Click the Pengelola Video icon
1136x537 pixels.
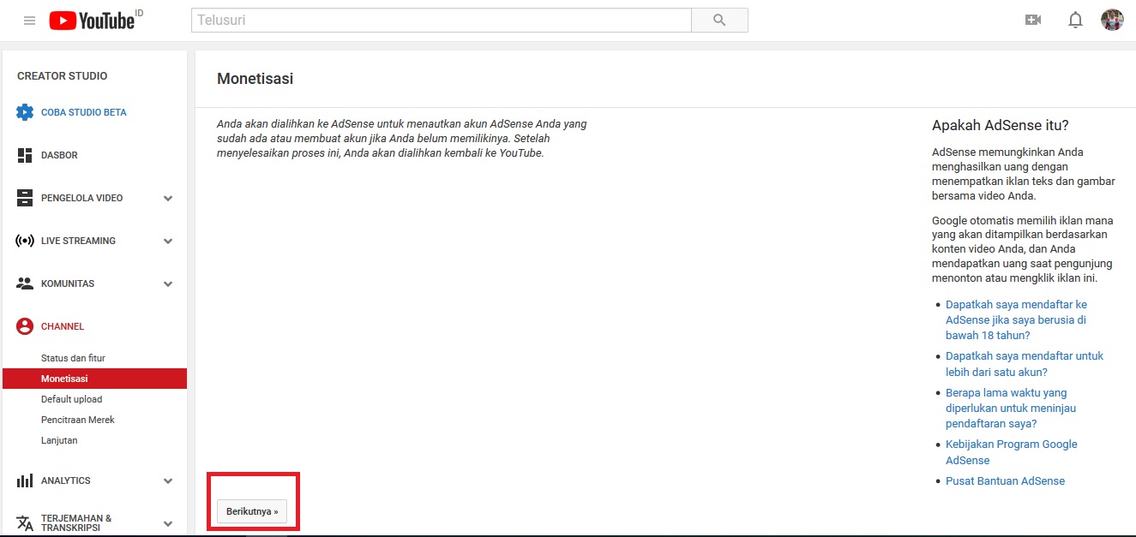click(25, 198)
